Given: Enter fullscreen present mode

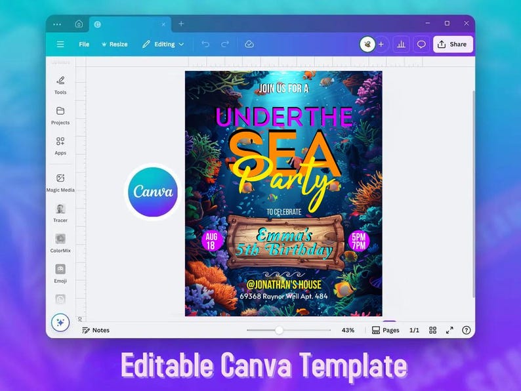Looking at the screenshot, I should pos(449,330).
